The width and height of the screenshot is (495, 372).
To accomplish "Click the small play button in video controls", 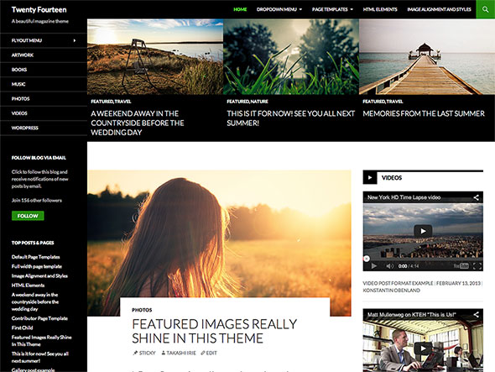I will coord(374,266).
